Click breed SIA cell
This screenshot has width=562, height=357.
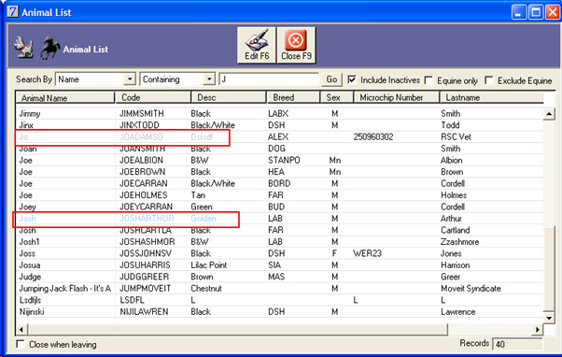coord(274,264)
